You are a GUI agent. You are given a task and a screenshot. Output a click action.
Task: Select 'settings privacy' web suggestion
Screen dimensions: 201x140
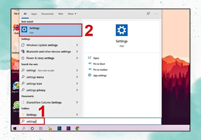pos(51,90)
